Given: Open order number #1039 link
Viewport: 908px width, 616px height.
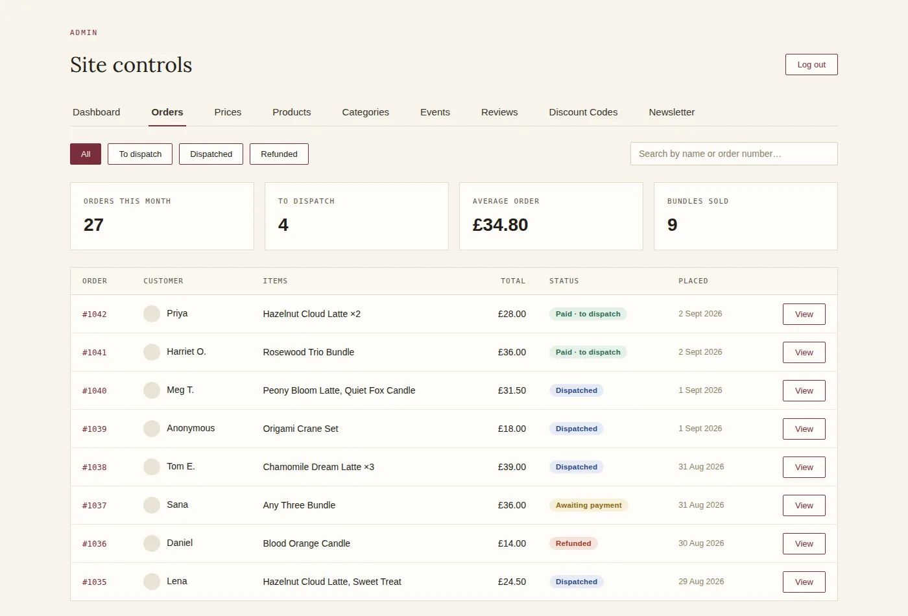Looking at the screenshot, I should coord(95,429).
